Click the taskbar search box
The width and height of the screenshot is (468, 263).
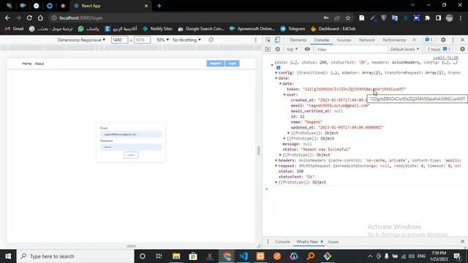[x=75, y=256]
